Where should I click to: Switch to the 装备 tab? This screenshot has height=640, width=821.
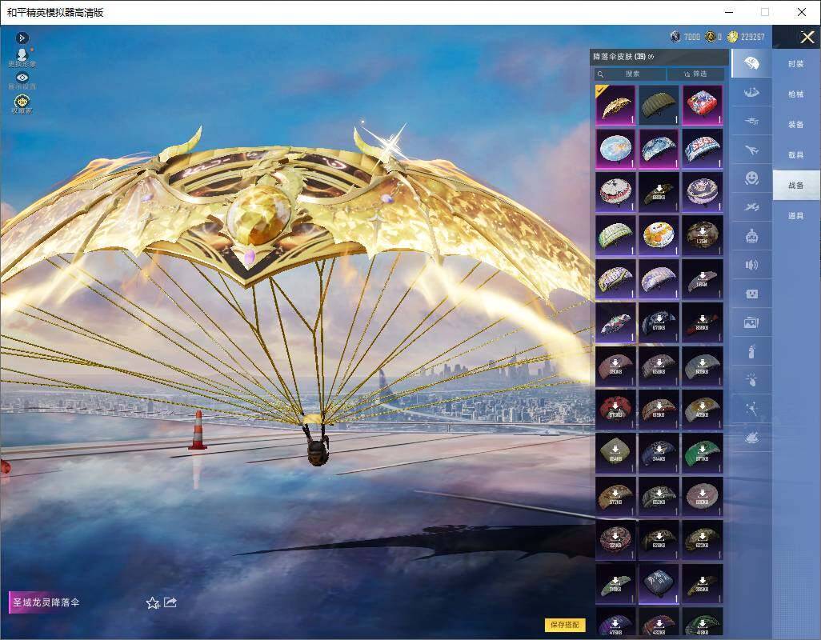[796, 125]
